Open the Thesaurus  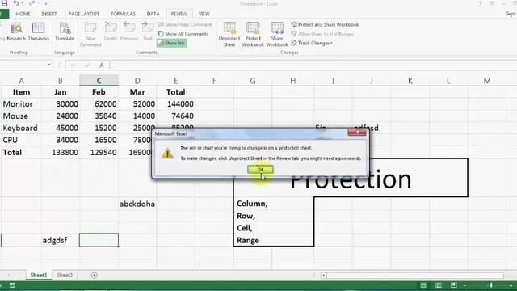[38, 32]
